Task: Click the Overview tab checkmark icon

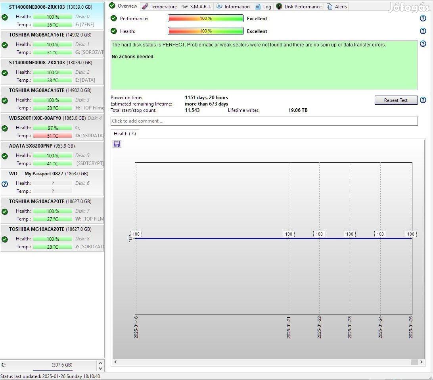Action: 112,6
